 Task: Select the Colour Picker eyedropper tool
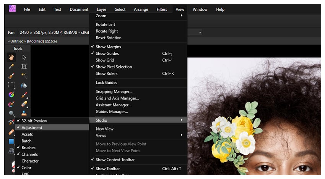coord(11,67)
